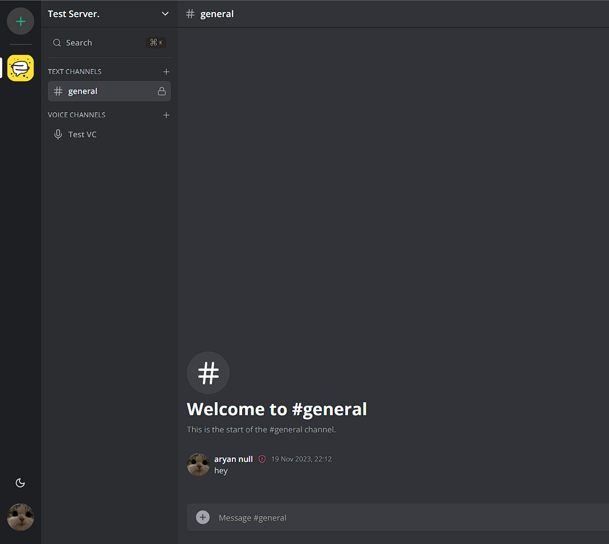Click the aryan null username
The height and width of the screenshot is (544, 609).
[233, 459]
